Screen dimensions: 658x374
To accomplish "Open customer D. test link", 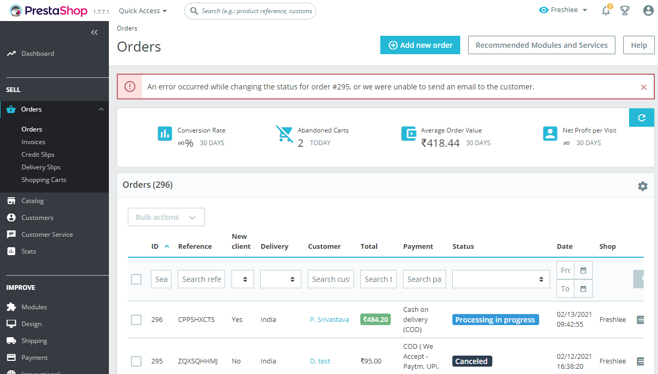I will pos(320,361).
